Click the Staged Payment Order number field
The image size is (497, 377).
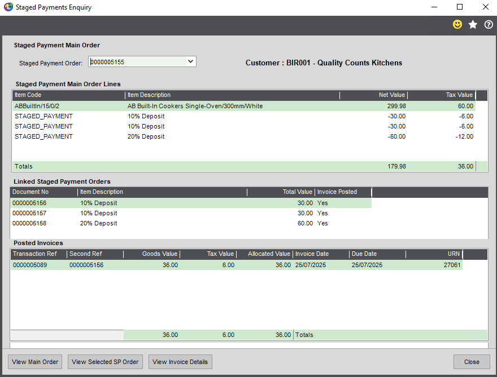click(137, 62)
